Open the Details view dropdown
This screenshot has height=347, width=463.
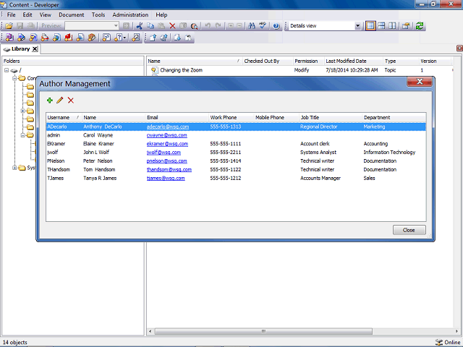pos(357,26)
